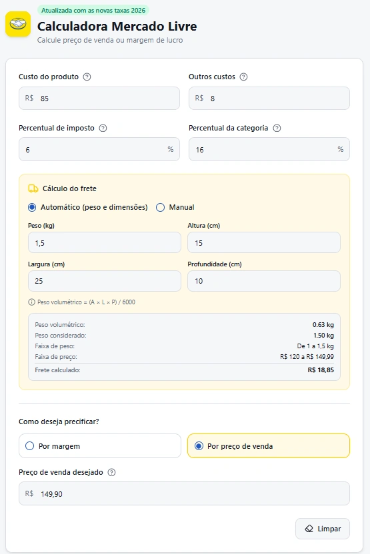Click the Profundidade (cm) input
Image resolution: width=370 pixels, height=554 pixels.
[x=264, y=281]
